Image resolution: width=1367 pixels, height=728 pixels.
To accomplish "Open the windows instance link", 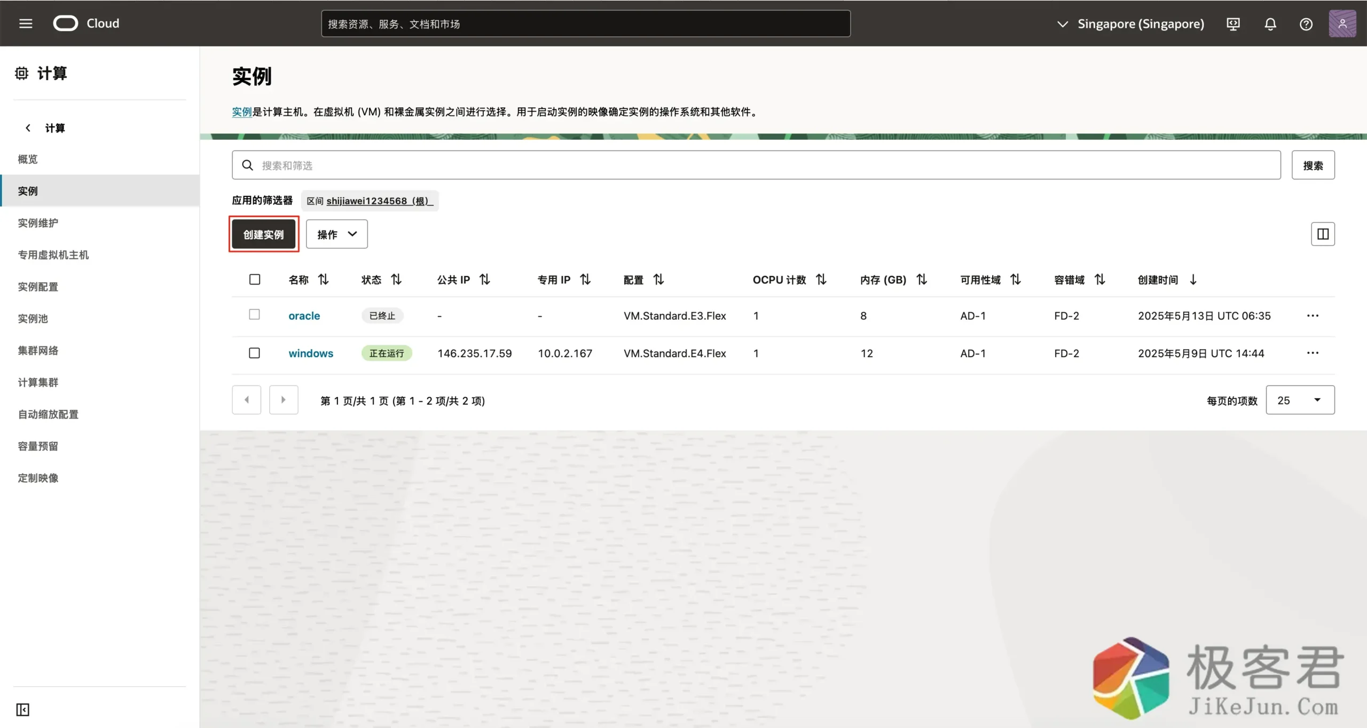I will [311, 353].
